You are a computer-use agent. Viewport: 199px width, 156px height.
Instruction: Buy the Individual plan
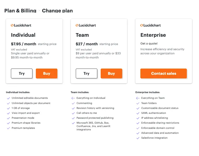point(47,73)
